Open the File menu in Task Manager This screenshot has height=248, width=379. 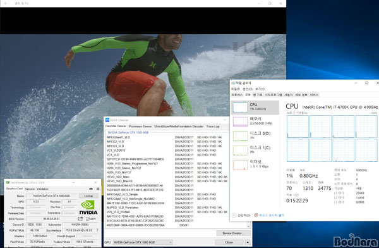point(236,89)
